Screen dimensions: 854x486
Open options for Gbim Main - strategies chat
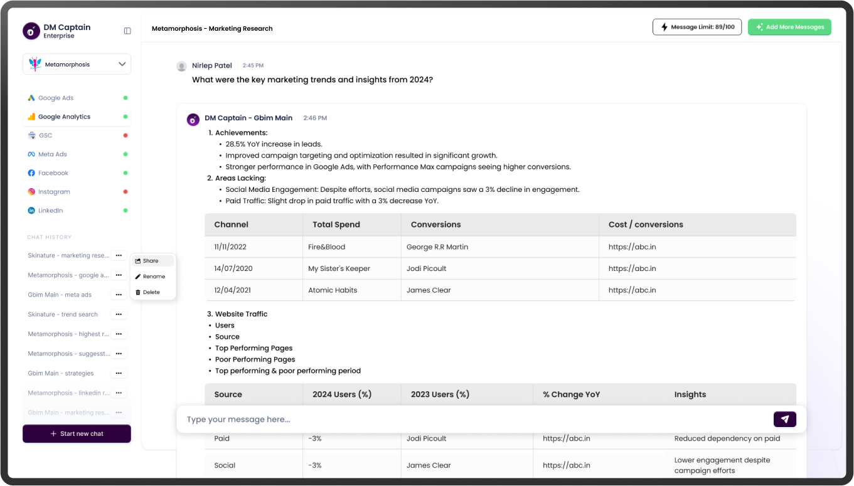119,373
